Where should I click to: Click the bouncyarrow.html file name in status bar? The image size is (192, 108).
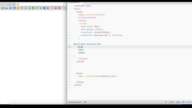[75, 102]
